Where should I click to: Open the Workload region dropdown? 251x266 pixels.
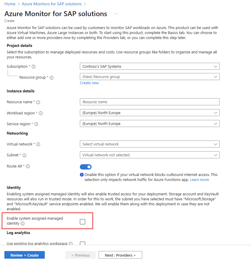[x=149, y=113]
